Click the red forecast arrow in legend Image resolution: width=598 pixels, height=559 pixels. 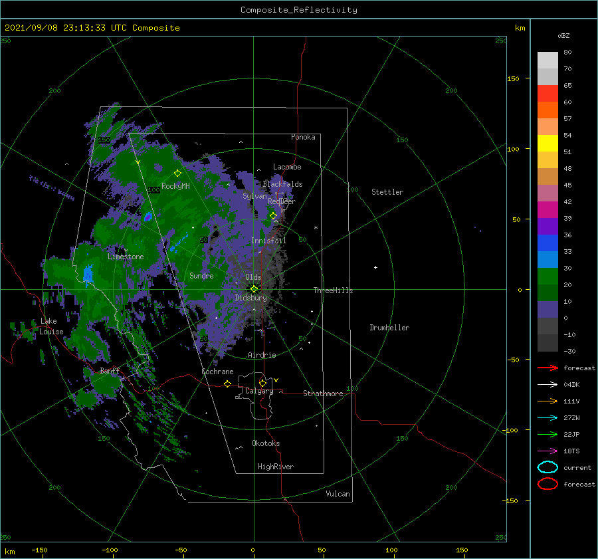click(548, 368)
